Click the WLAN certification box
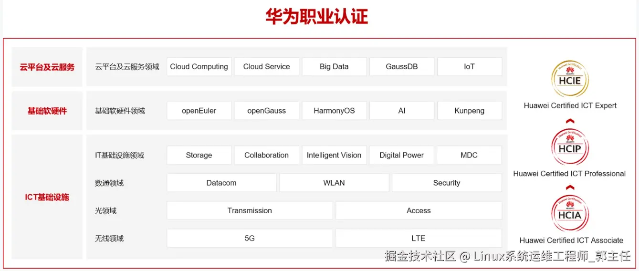 pyautogui.click(x=334, y=183)
